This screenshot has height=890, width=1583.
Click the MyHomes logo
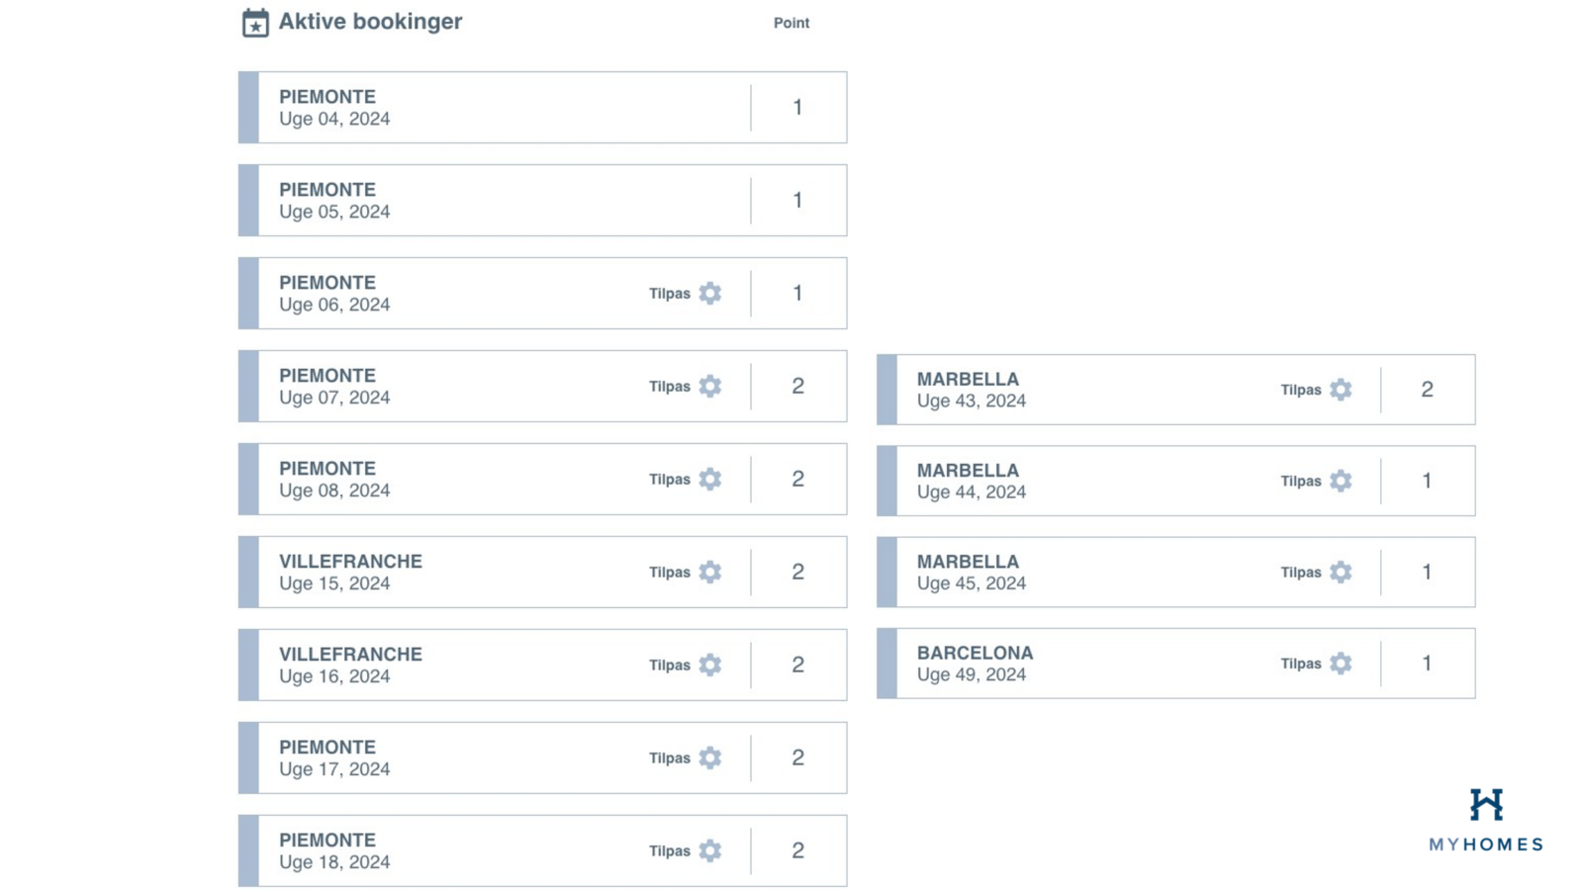point(1485,820)
